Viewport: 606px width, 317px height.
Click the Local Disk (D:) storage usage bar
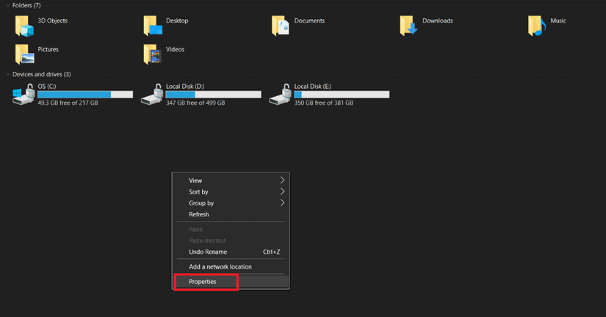pos(213,95)
